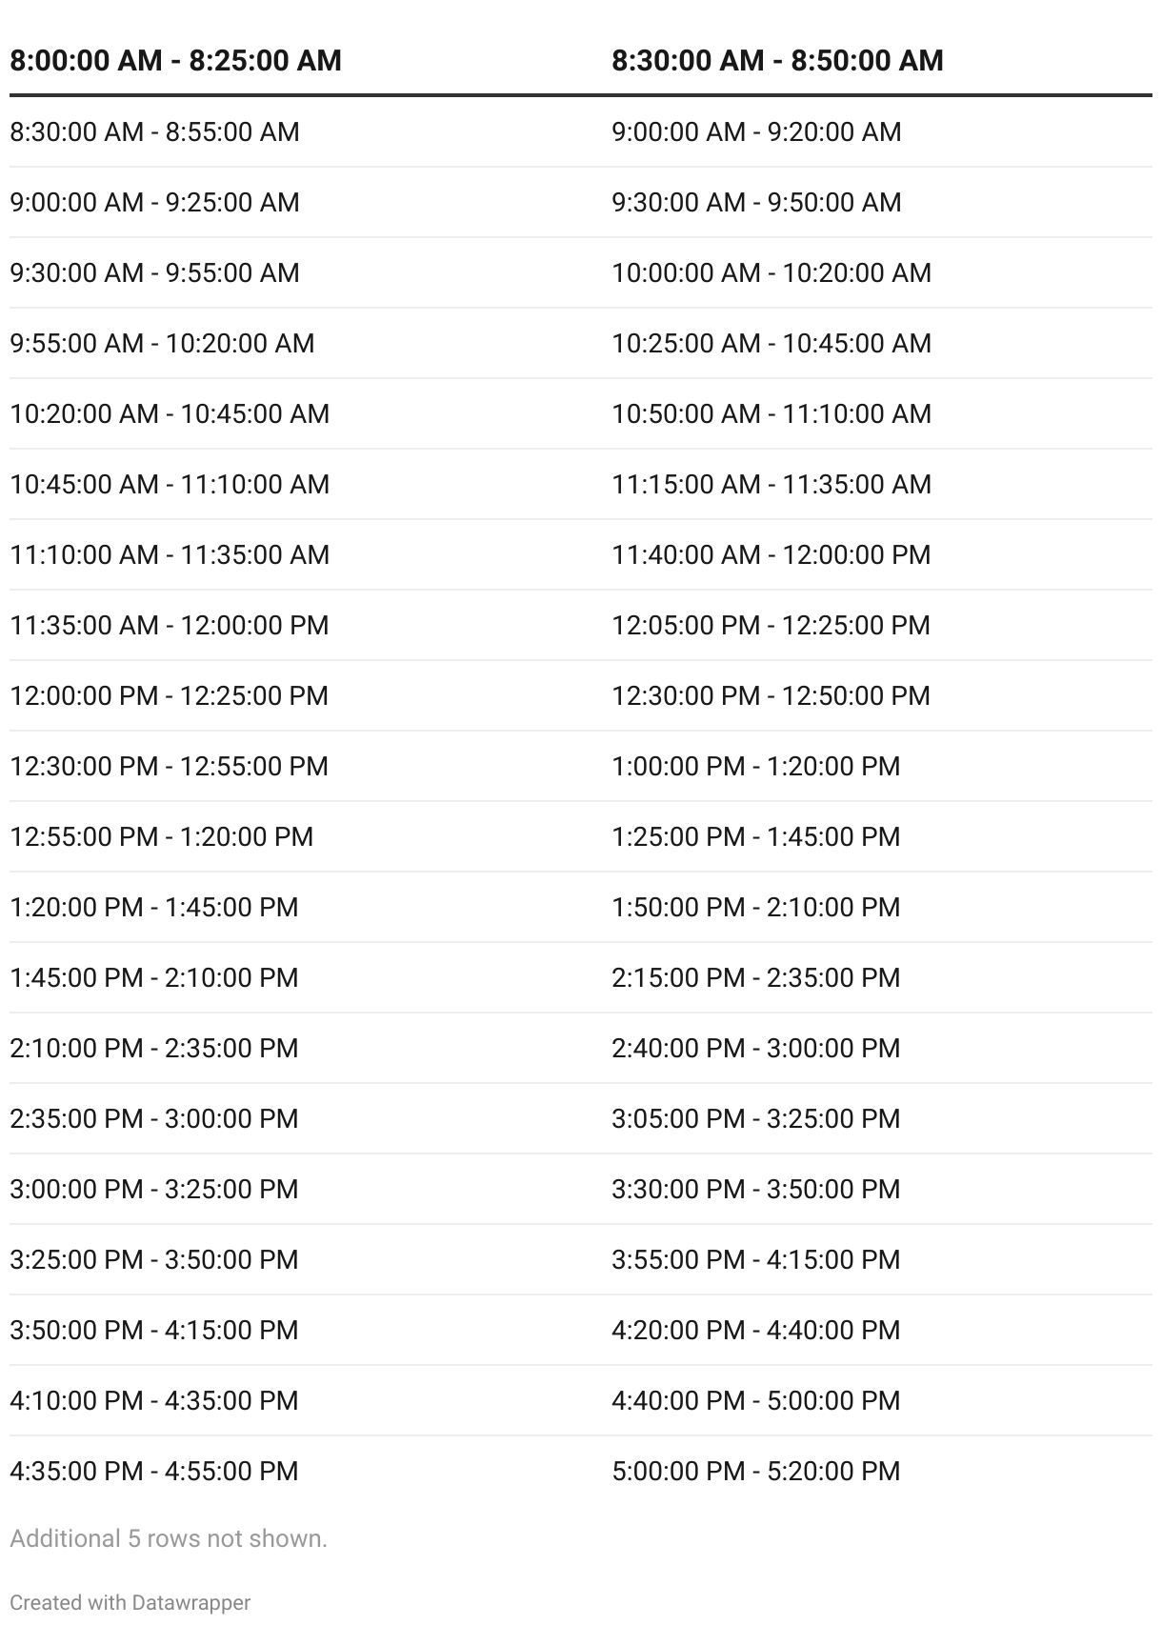
Task: Click the '12:30:00 PM - 12:50:00 PM' cell
Action: tap(771, 695)
